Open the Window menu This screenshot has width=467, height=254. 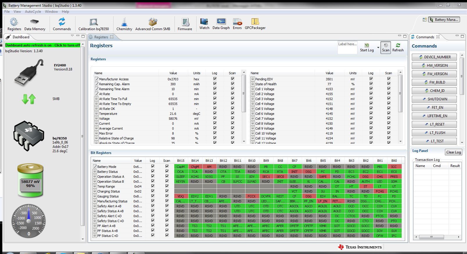(51, 12)
